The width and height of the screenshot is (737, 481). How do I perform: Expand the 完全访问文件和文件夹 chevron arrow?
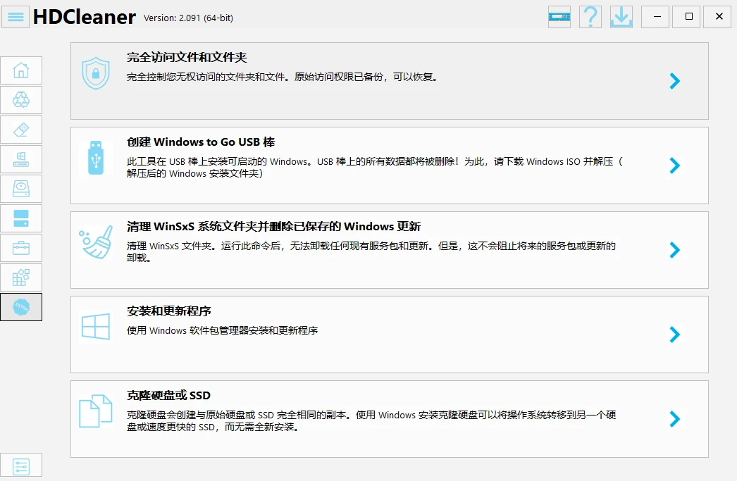click(674, 81)
